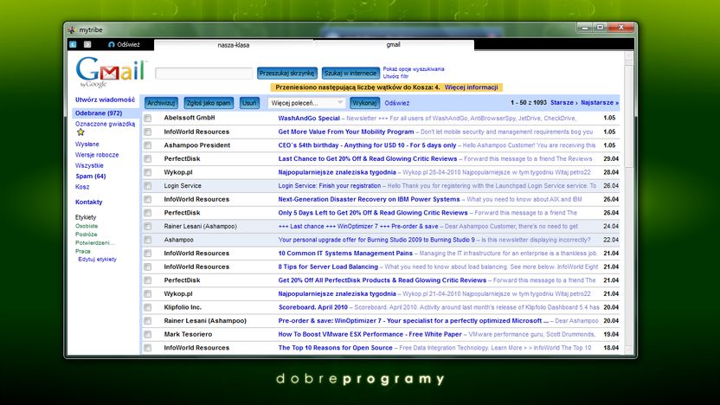720x405 pixels.
Task: Click the Usuń button
Action: (249, 103)
